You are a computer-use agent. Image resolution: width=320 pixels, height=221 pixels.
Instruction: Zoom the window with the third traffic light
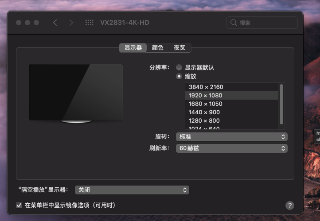pyautogui.click(x=36, y=23)
